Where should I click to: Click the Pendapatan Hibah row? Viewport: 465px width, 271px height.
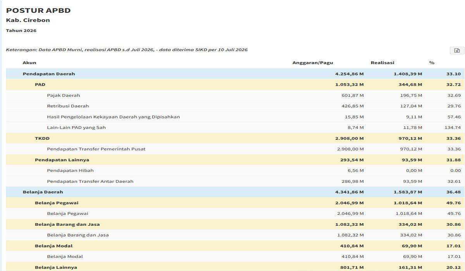pos(235,171)
